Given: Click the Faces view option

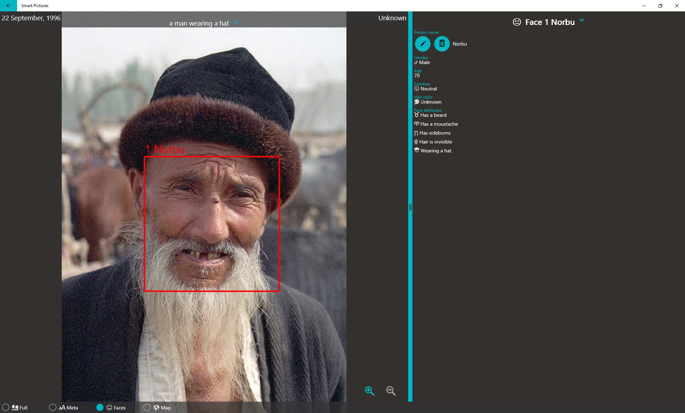Looking at the screenshot, I should click(100, 407).
